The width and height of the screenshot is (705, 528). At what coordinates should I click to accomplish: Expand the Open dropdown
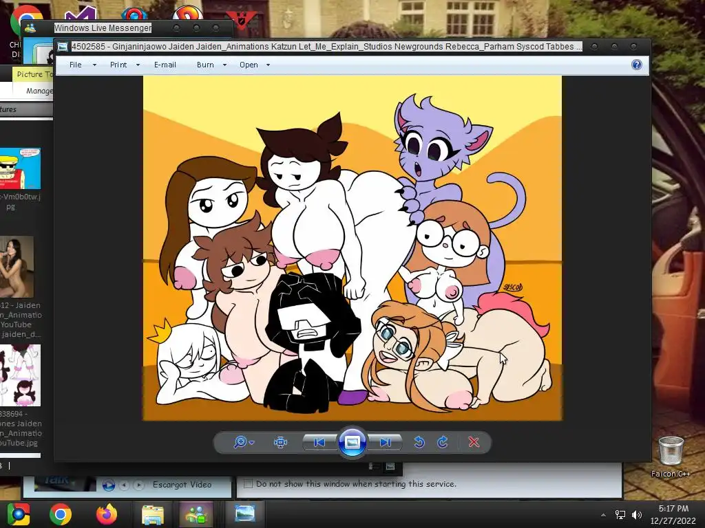268,65
